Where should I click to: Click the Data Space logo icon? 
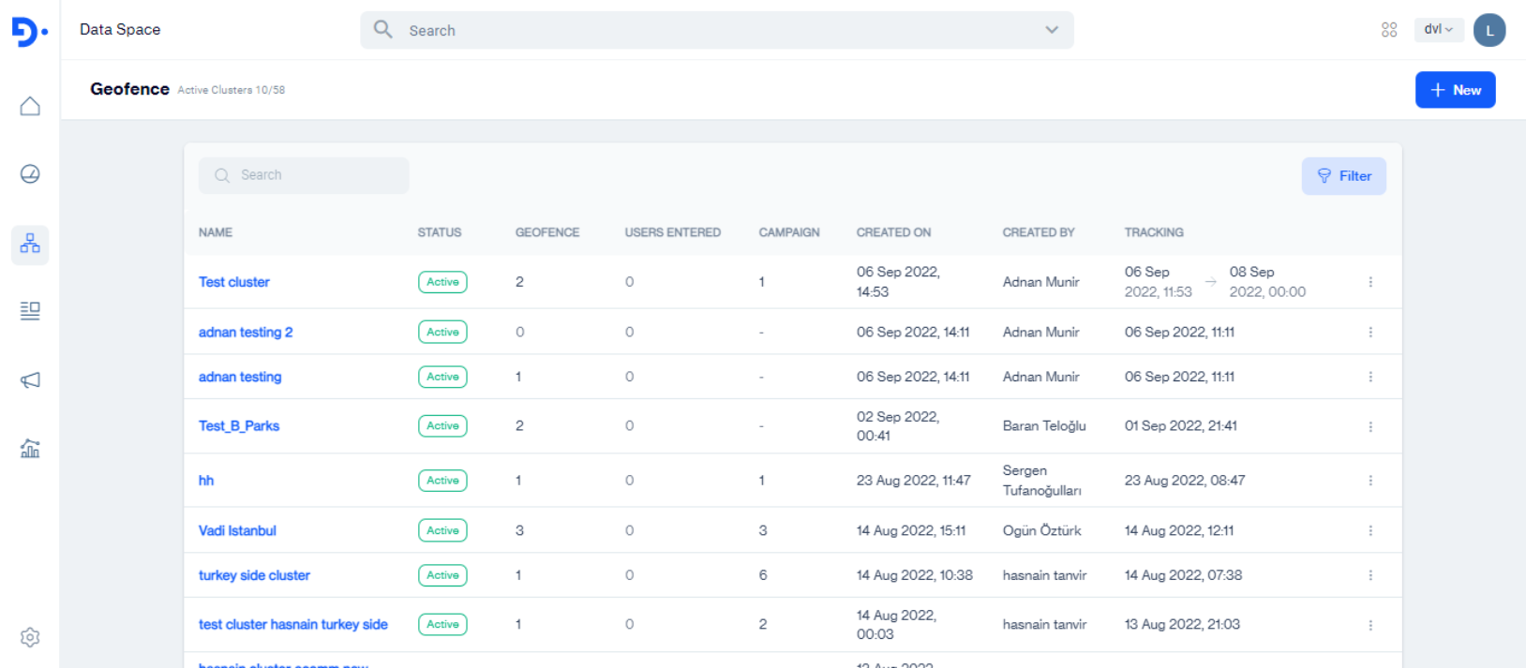tap(29, 31)
